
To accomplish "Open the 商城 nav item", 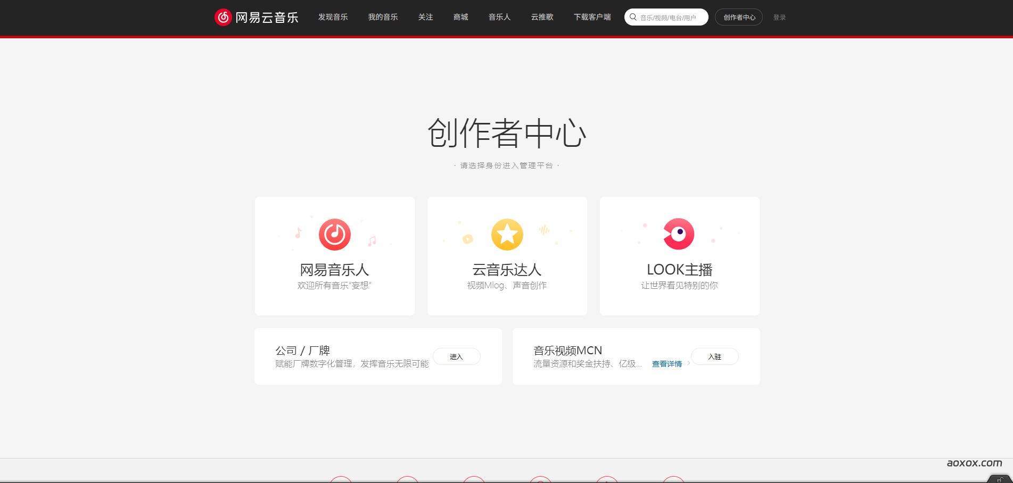I will point(461,17).
